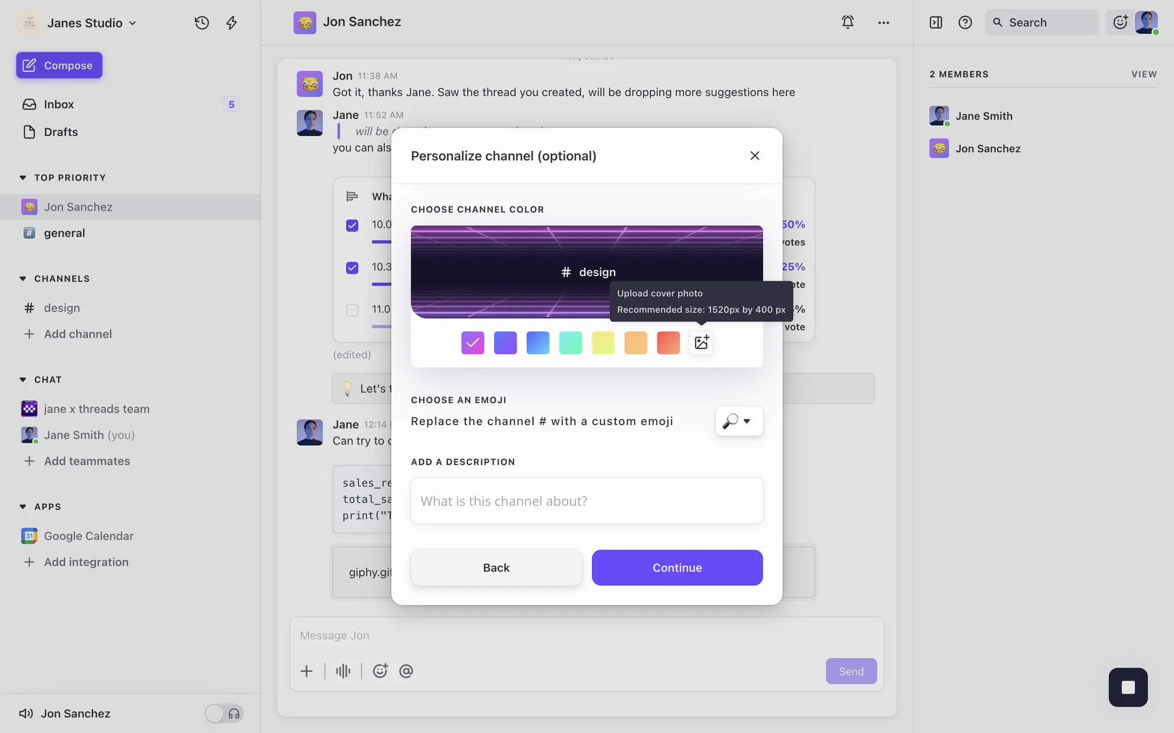The image size is (1174, 733).
Task: Toggle the right sidebar panel icon
Action: (x=936, y=23)
